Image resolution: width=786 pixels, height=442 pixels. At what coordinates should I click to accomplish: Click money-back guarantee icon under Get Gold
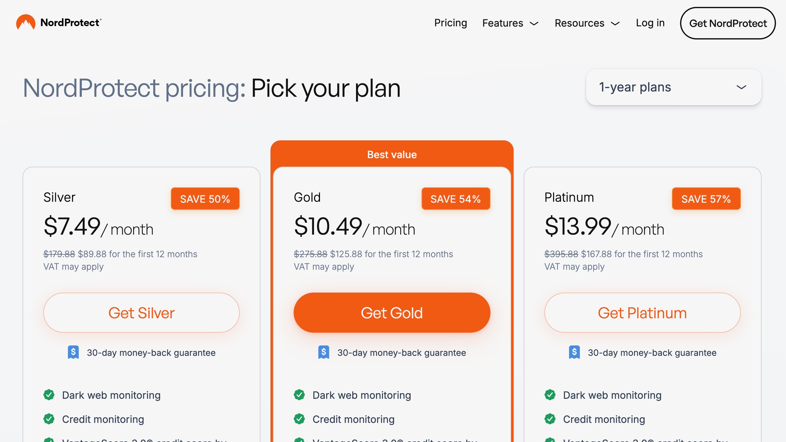324,352
